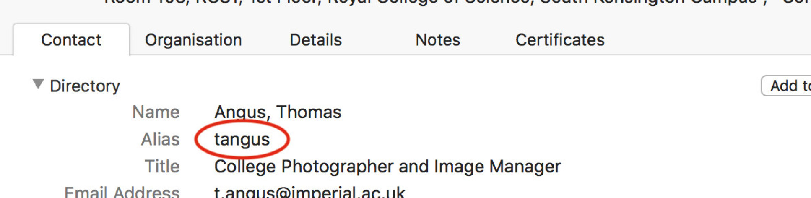Viewport: 811px width, 198px height.
Task: Show the Certificates tab
Action: [x=560, y=40]
